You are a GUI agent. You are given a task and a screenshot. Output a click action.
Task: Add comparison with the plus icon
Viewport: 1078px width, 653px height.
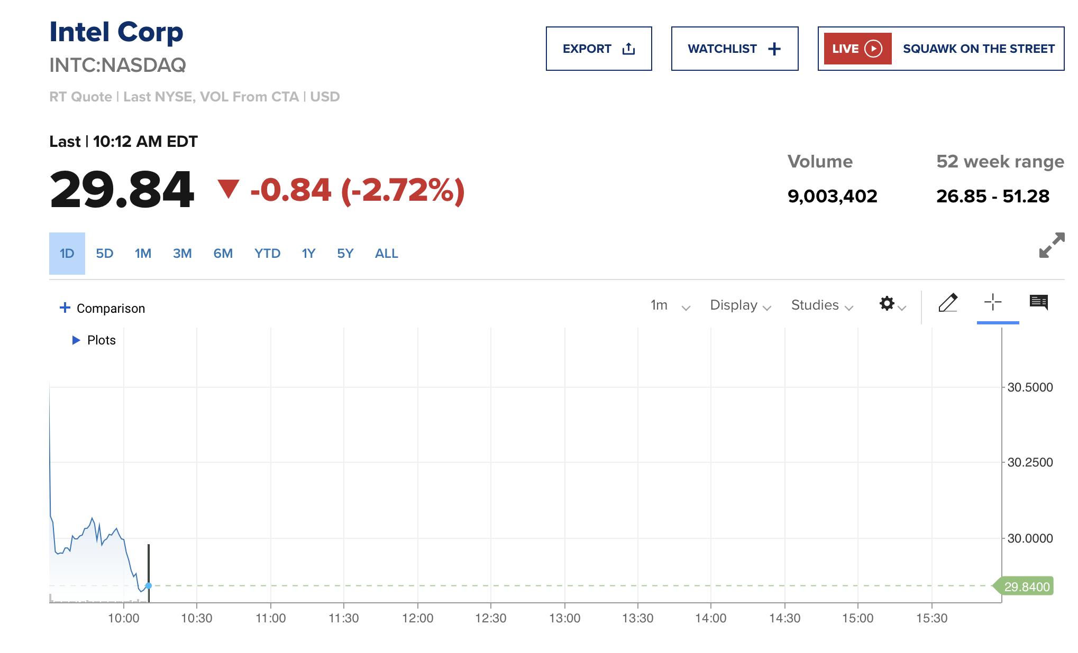(x=65, y=308)
